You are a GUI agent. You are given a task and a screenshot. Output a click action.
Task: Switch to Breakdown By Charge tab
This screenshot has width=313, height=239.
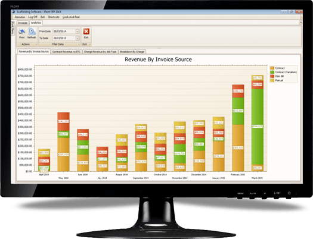[x=132, y=52]
